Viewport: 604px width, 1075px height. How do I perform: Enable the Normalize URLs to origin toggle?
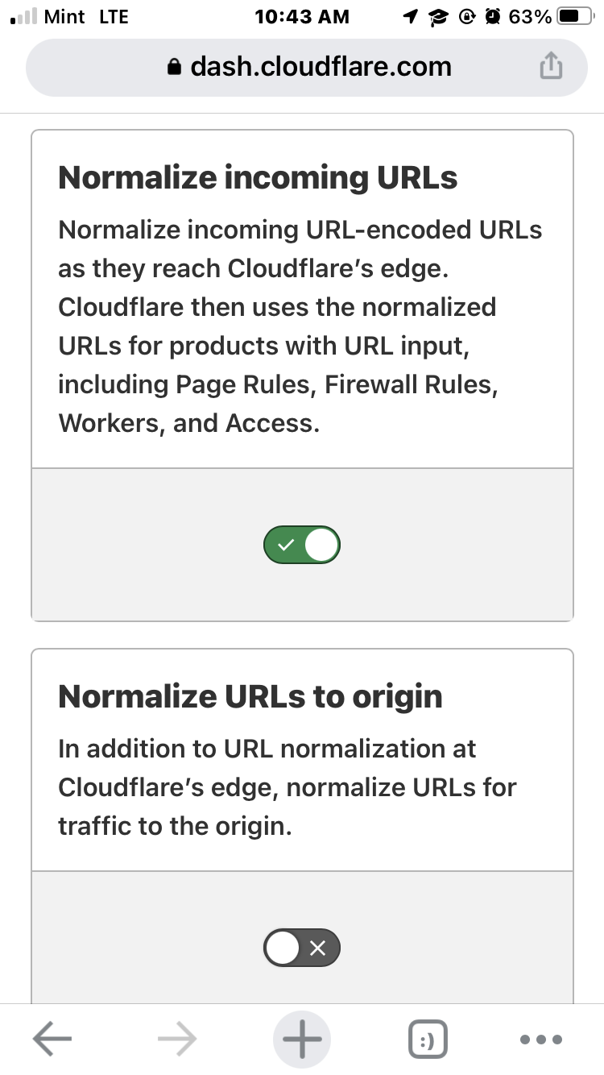pyautogui.click(x=302, y=948)
